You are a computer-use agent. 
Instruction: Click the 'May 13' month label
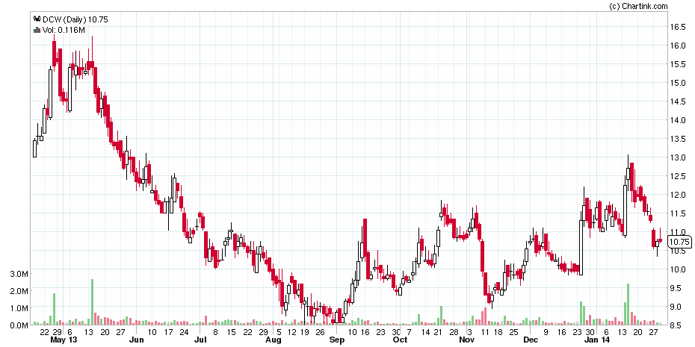pyautogui.click(x=64, y=340)
